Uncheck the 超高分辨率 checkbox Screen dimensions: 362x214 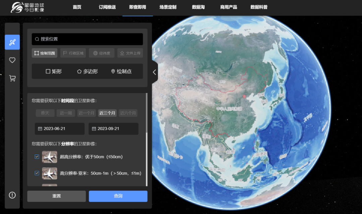point(37,156)
